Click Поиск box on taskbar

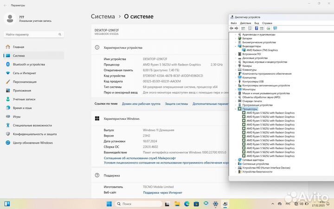pos(139,204)
